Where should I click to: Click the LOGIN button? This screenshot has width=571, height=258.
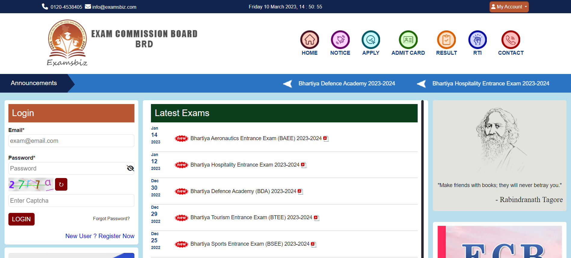tap(21, 219)
